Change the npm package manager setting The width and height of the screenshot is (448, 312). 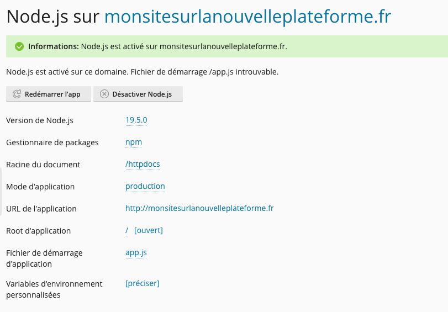pyautogui.click(x=134, y=142)
